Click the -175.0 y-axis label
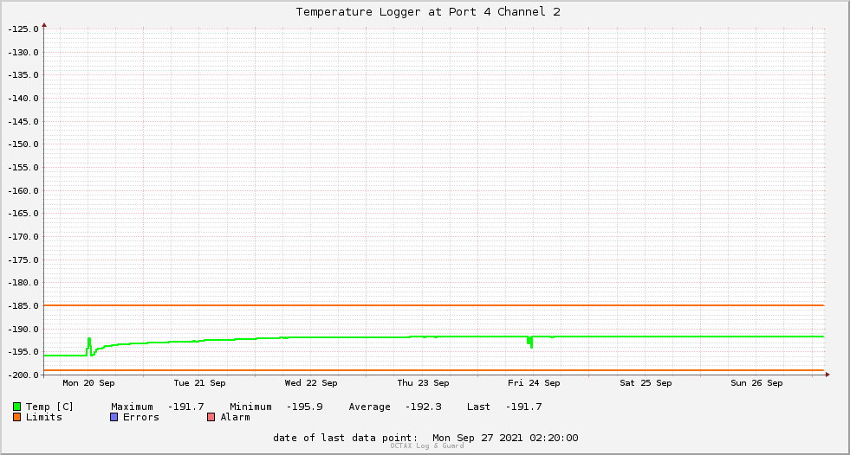Viewport: 850px width, 455px height. click(x=23, y=260)
